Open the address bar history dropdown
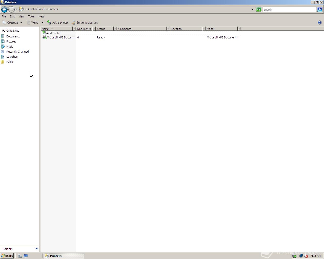 click(252, 9)
